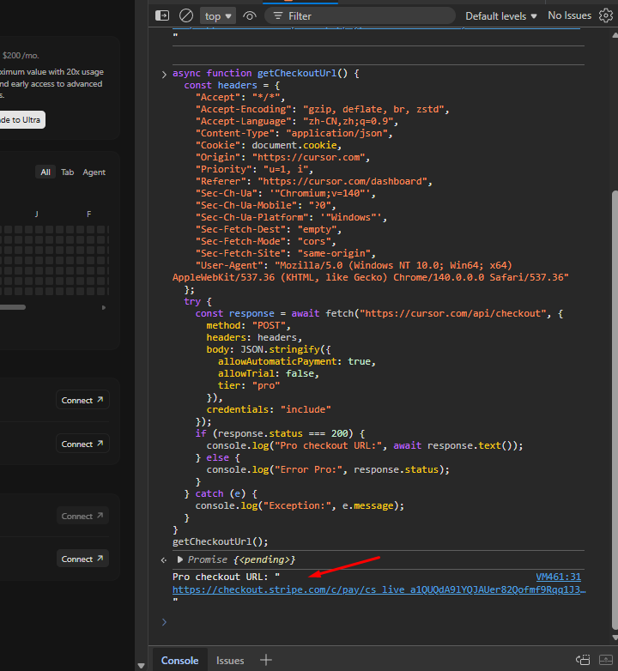Open console settings via the gear icon

tap(605, 15)
